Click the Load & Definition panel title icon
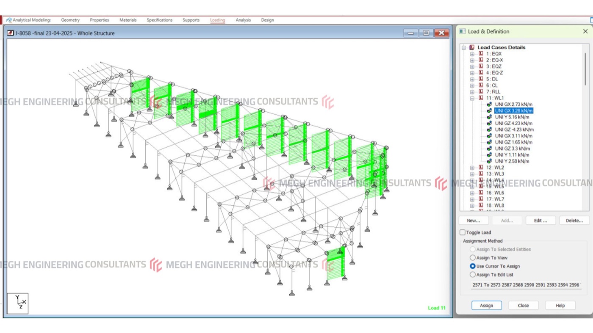 tap(463, 31)
